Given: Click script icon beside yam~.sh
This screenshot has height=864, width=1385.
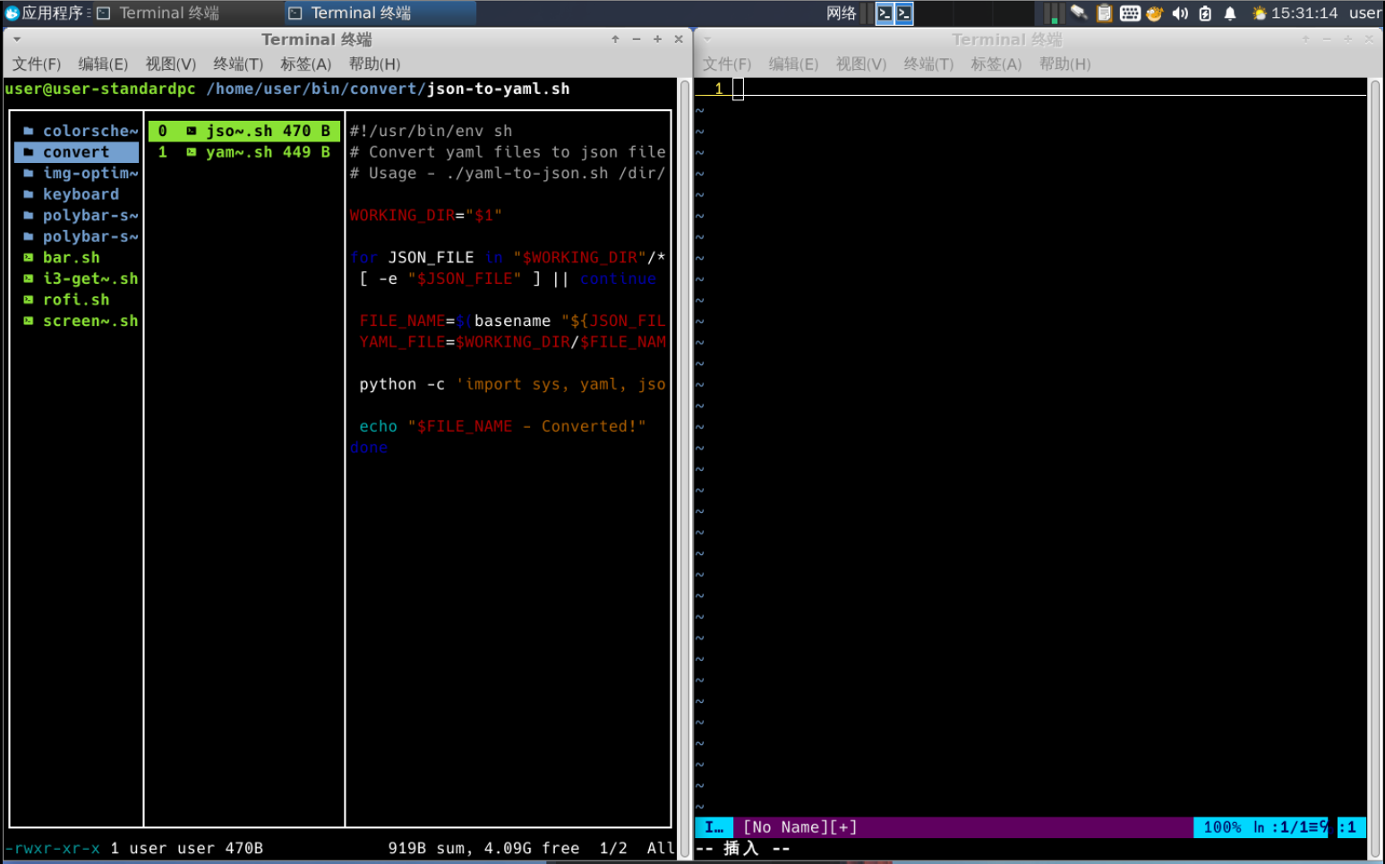Looking at the screenshot, I should pyautogui.click(x=191, y=152).
